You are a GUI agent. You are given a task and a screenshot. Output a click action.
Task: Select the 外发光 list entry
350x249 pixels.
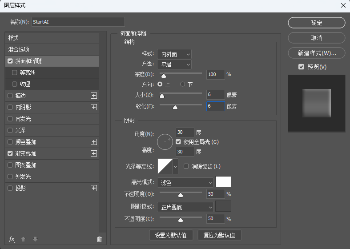[52, 177]
